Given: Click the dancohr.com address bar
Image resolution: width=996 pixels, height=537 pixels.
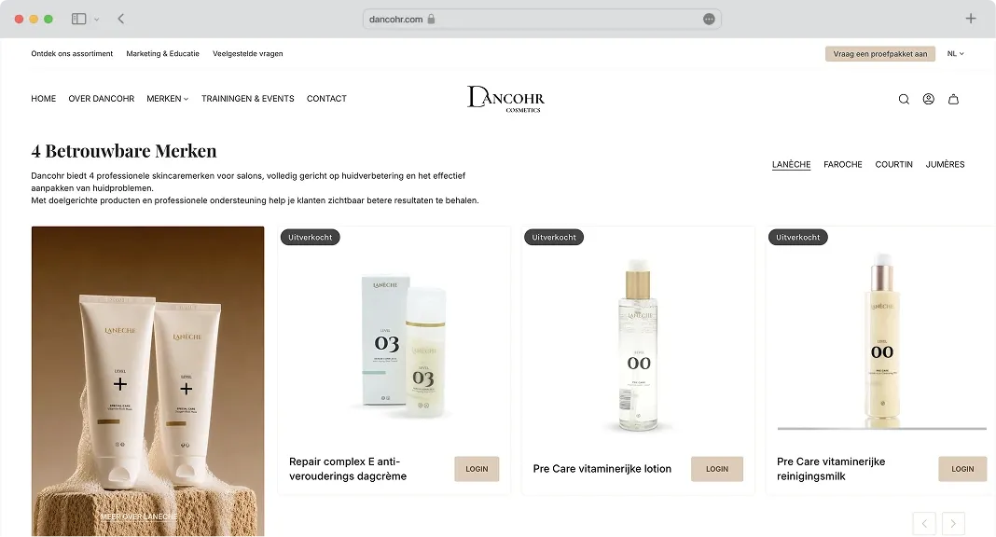Looking at the screenshot, I should [542, 19].
